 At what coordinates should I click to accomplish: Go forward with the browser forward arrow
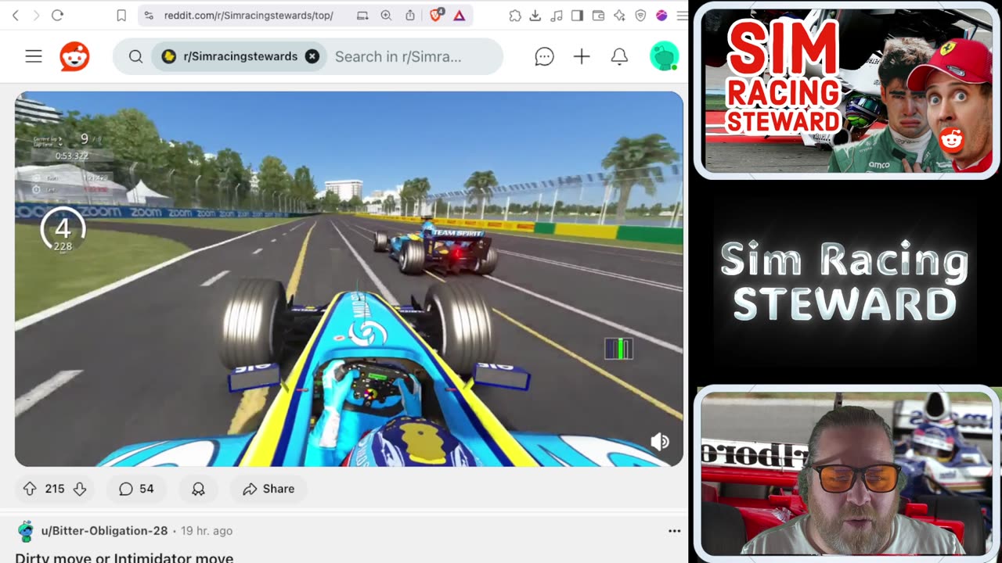click(36, 16)
